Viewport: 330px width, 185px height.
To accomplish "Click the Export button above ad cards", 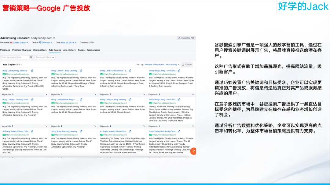I will click(x=187, y=65).
